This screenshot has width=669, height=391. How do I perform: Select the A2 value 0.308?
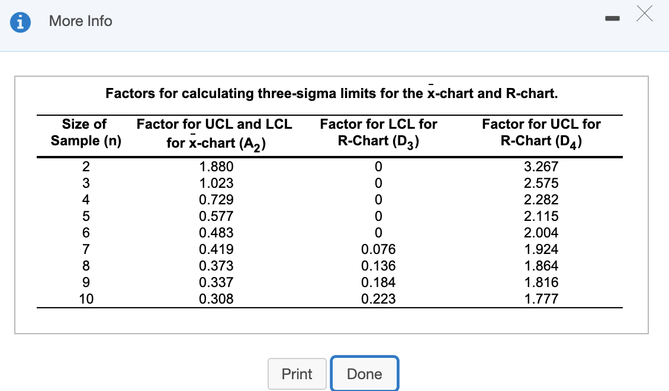[217, 299]
